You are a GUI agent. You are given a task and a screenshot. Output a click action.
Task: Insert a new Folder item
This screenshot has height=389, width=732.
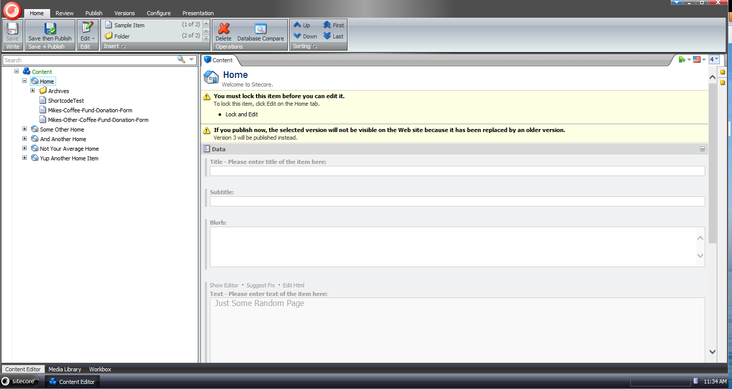(x=121, y=36)
